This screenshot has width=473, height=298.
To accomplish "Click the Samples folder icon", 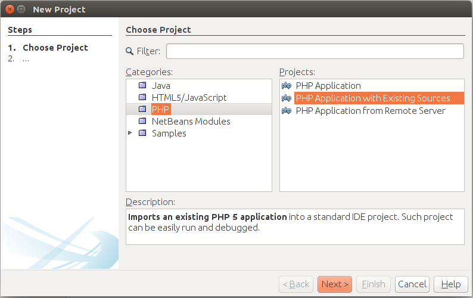I will coord(142,133).
